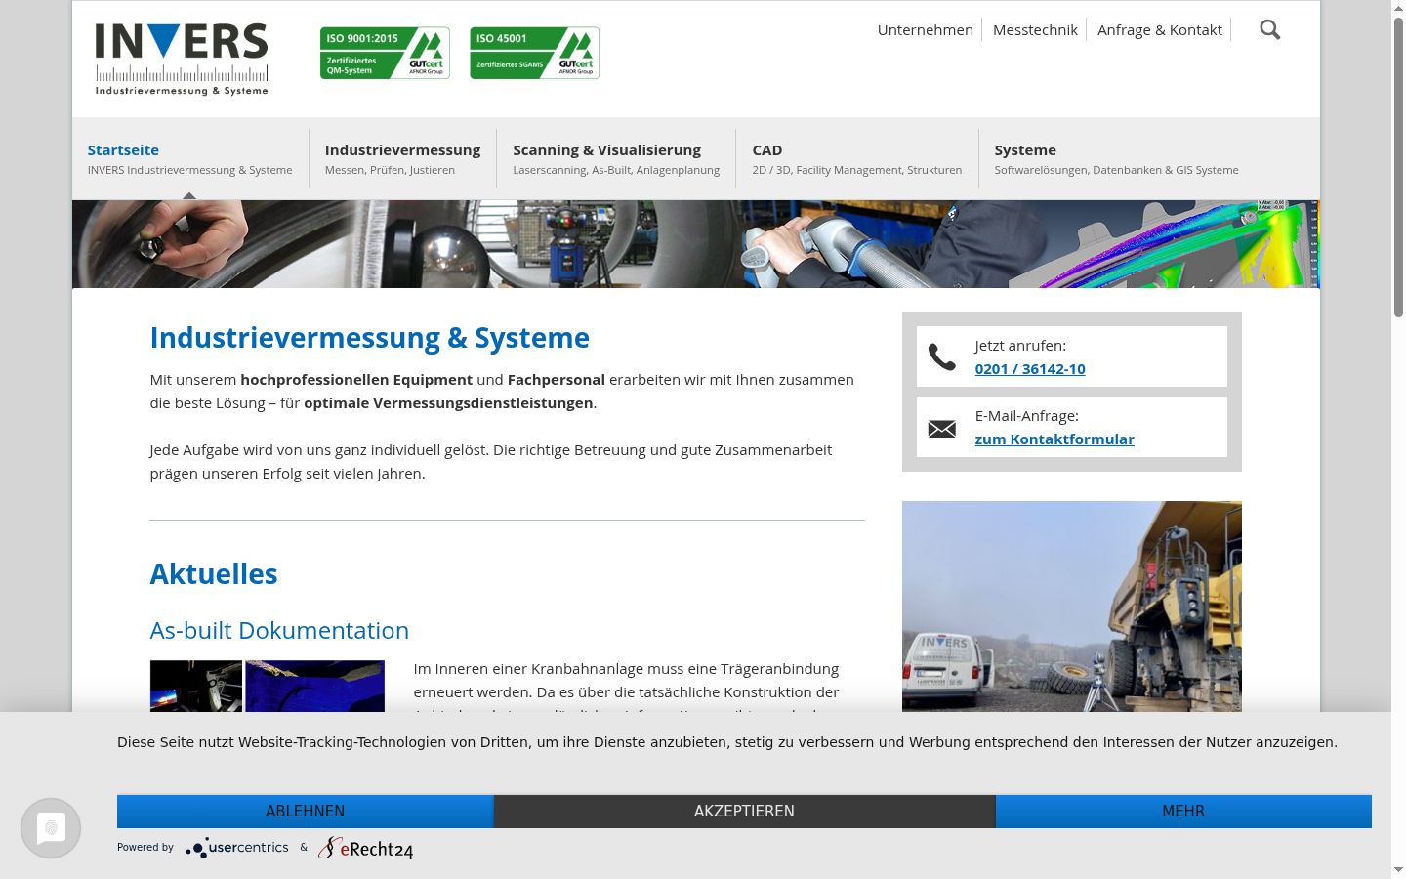Open the Industrievermessung navigation tab
This screenshot has height=879, width=1406.
click(x=402, y=159)
